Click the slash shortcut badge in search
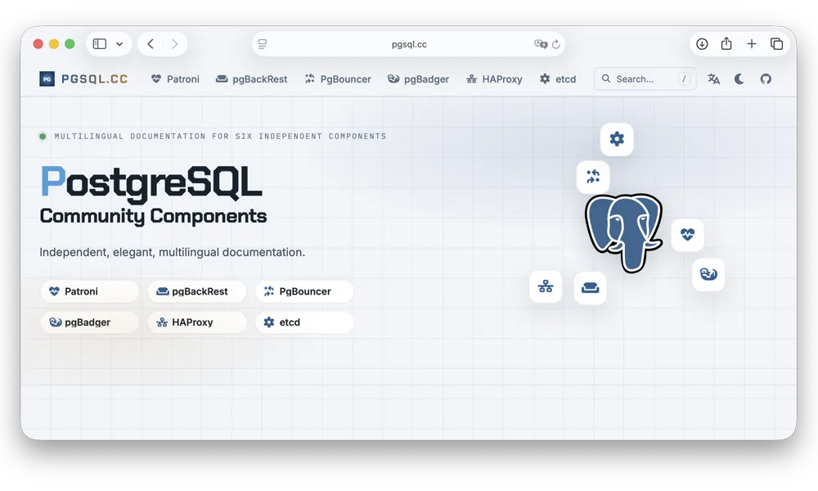The width and height of the screenshot is (818, 491). [684, 79]
